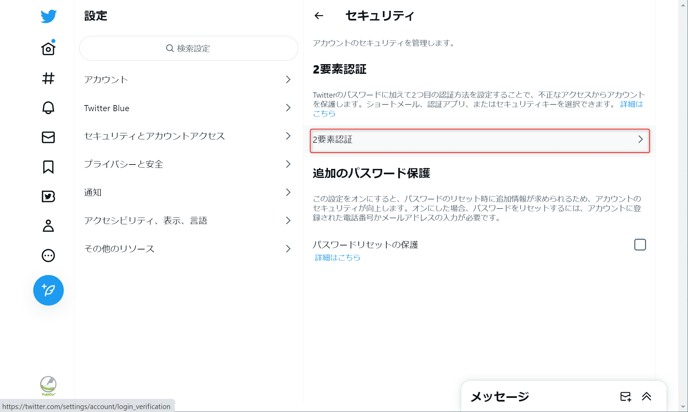Open 詳細はこちら link in 2要素認証 description
The width and height of the screenshot is (688, 412).
click(x=631, y=104)
